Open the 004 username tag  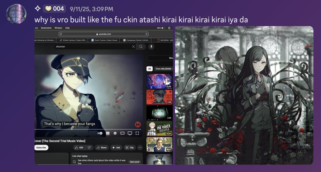(x=54, y=9)
